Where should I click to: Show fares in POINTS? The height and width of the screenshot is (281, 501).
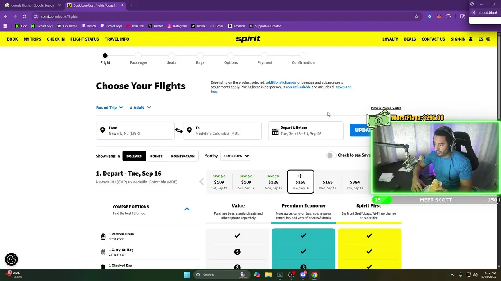pos(156,156)
